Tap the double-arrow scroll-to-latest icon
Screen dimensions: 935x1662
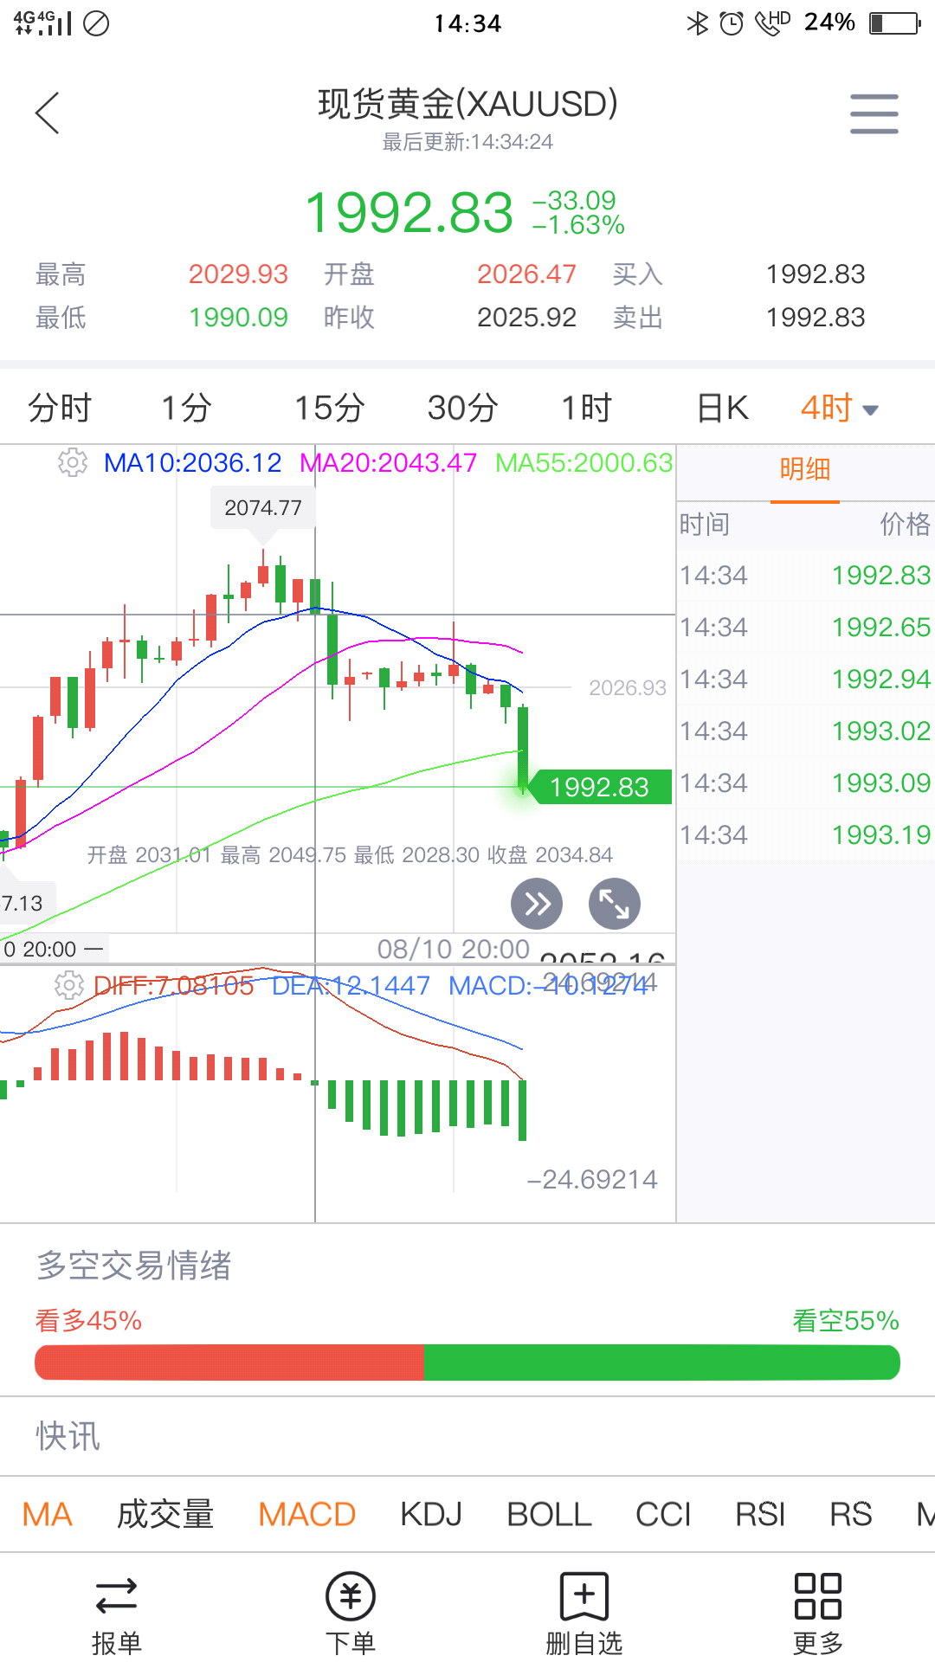pyautogui.click(x=537, y=905)
